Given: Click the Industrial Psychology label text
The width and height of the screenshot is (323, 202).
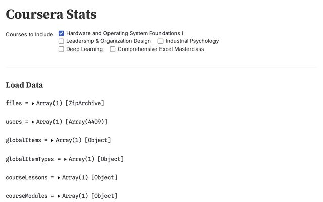Looking at the screenshot, I should 192,41.
